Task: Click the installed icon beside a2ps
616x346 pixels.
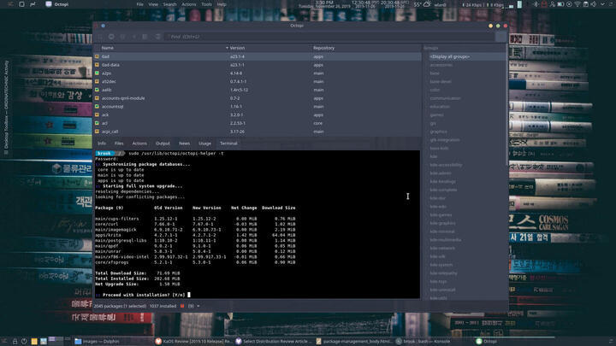Action: pos(97,73)
